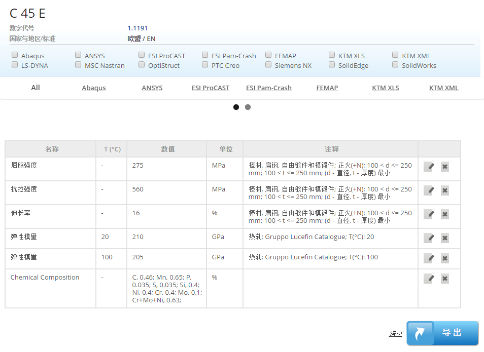This screenshot has width=484, height=352.
Task: Edit the 弹性模量 20°C row
Action: pos(429,238)
